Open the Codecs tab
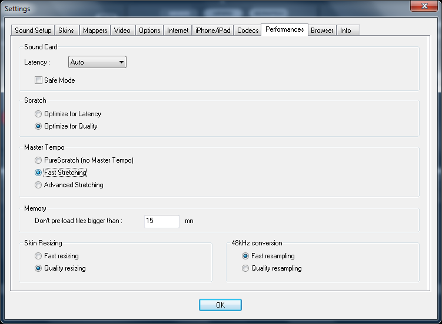This screenshot has width=442, height=324. [248, 31]
